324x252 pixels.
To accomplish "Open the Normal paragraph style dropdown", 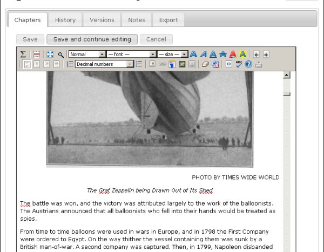I will [x=87, y=55].
